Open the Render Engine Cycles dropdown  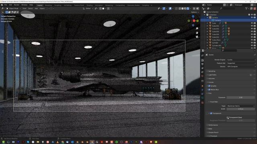[241, 60]
